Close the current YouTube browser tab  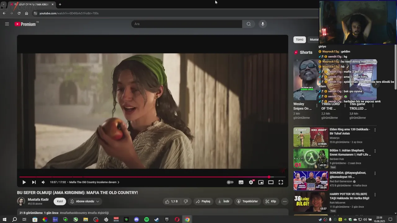tap(52, 4)
